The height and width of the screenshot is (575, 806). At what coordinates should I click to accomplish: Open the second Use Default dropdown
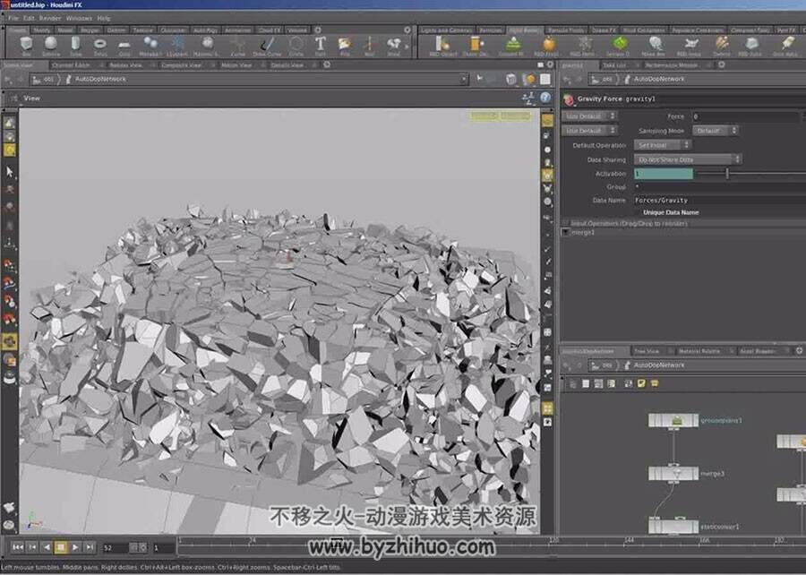tap(588, 131)
